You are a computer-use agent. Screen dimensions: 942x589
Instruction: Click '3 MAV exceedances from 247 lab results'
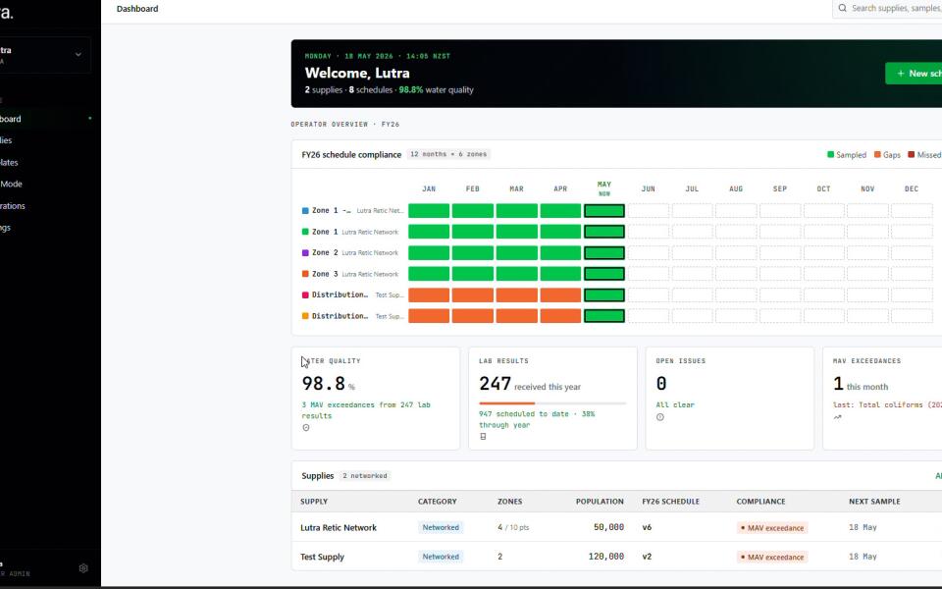(x=366, y=410)
